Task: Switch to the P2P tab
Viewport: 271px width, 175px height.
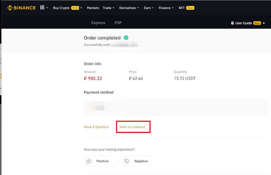Action: coord(118,23)
